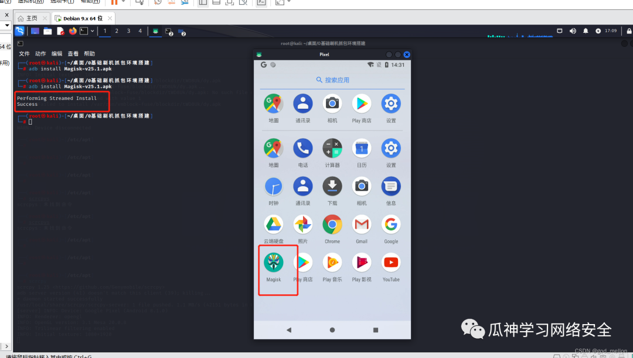Image resolution: width=633 pixels, height=358 pixels.
Task: Switch to workspace 2
Action: tap(117, 31)
